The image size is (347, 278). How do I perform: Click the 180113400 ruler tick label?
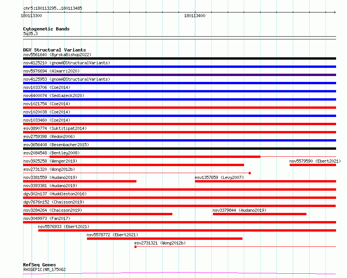click(195, 16)
